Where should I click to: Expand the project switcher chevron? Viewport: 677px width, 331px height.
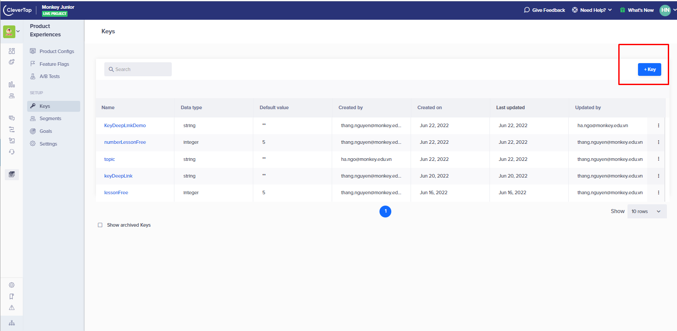pyautogui.click(x=18, y=32)
